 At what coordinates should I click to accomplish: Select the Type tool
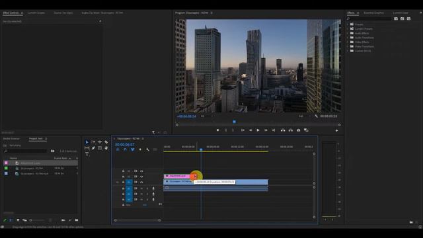pyautogui.click(x=87, y=154)
